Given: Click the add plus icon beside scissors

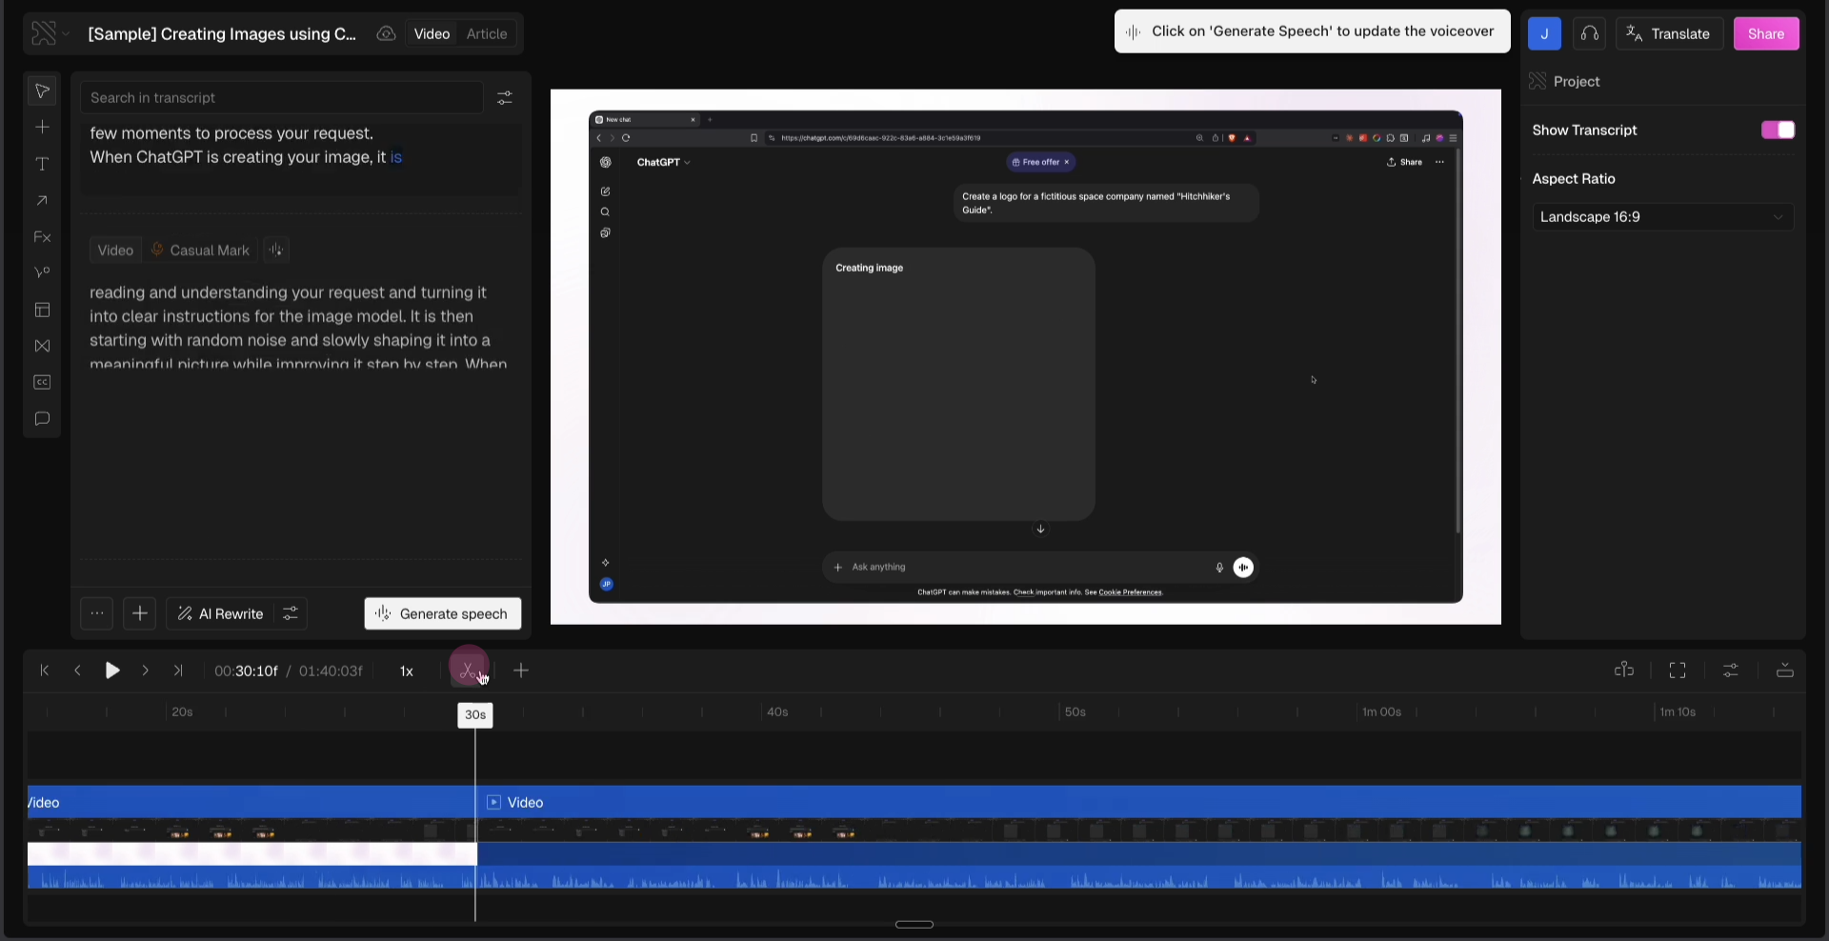Looking at the screenshot, I should click(521, 671).
